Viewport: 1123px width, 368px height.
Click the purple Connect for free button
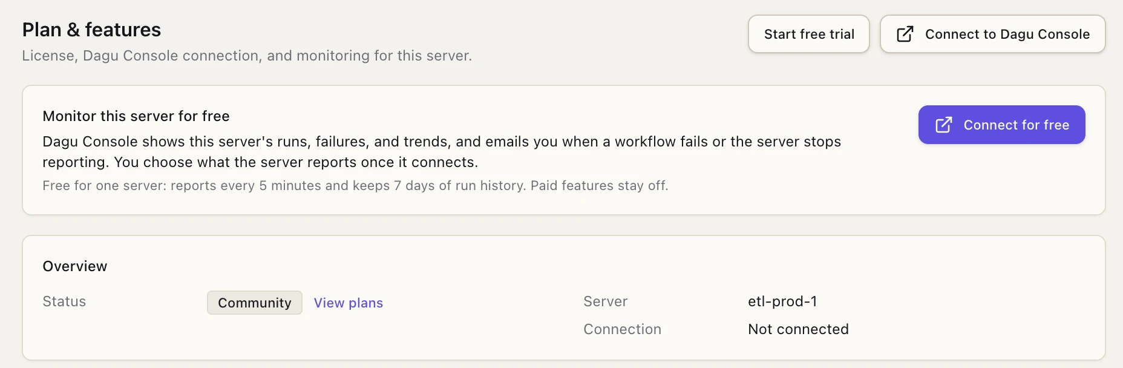[x=1001, y=125]
